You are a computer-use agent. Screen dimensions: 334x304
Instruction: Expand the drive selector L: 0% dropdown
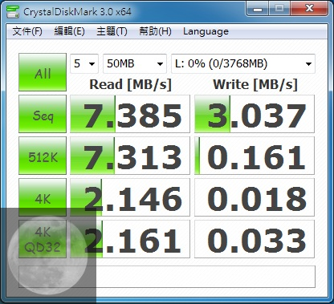pyautogui.click(x=243, y=63)
